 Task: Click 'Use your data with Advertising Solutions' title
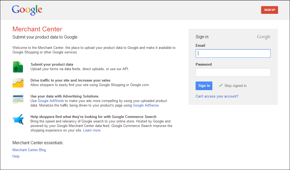[64, 96]
